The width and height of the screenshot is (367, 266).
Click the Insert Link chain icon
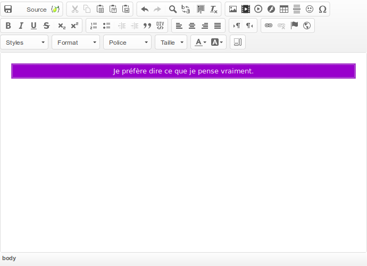(x=269, y=26)
